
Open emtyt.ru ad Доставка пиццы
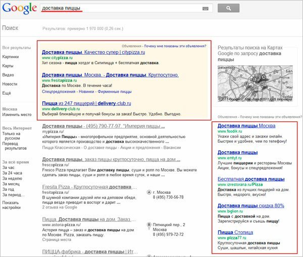pos(237,152)
